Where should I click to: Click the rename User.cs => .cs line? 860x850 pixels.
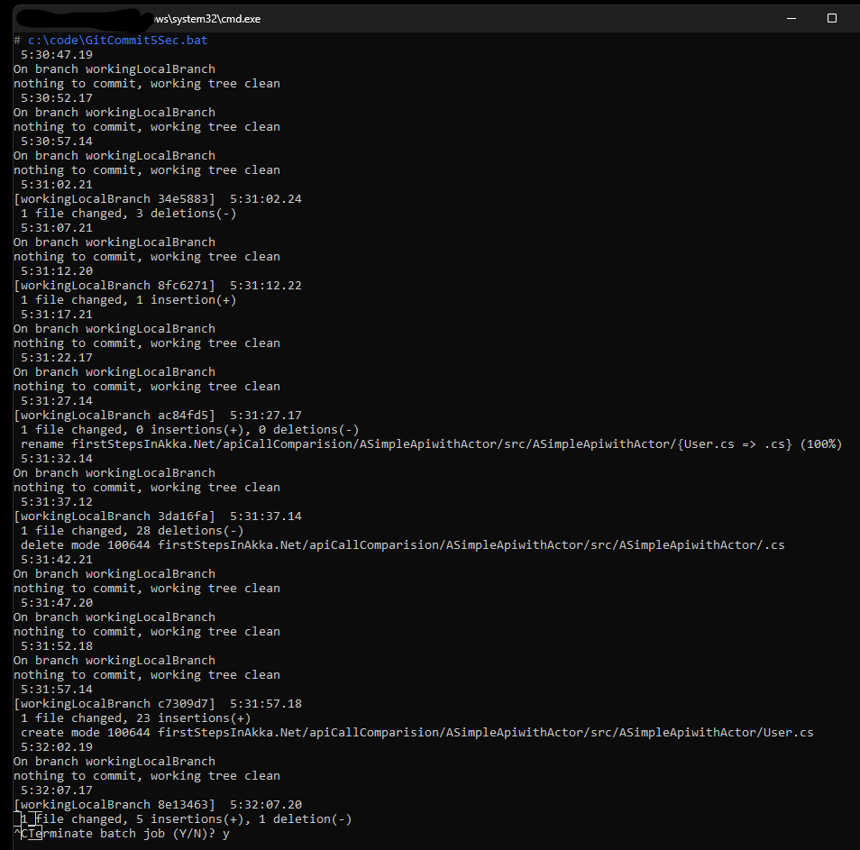431,444
